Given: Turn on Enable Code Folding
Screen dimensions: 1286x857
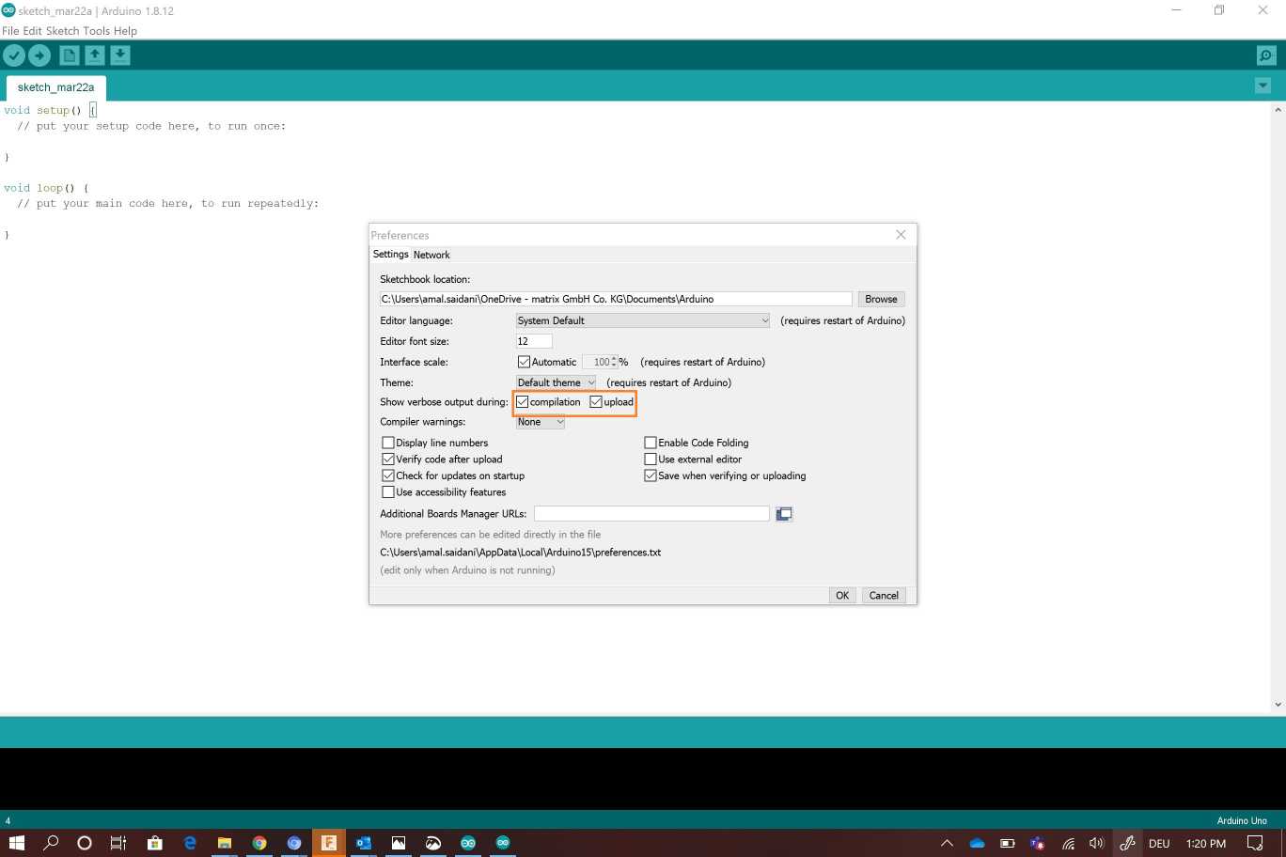Looking at the screenshot, I should [x=650, y=443].
